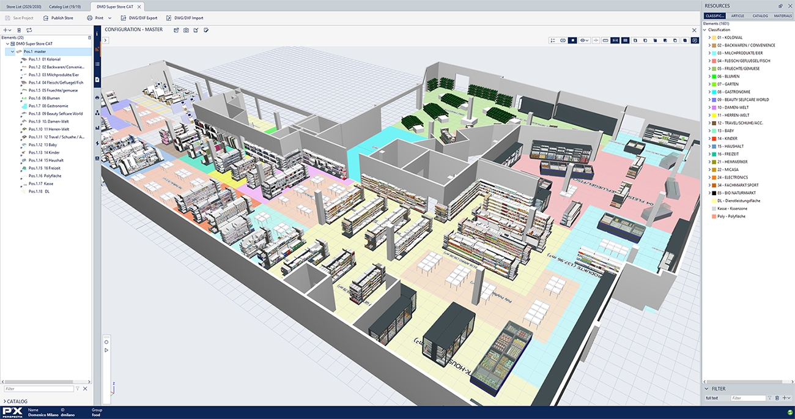
Task: Click the Save Project icon
Action: [x=7, y=18]
